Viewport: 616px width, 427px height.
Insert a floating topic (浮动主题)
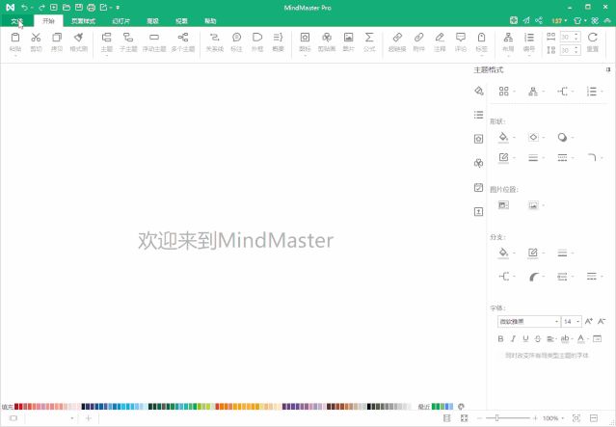click(154, 42)
